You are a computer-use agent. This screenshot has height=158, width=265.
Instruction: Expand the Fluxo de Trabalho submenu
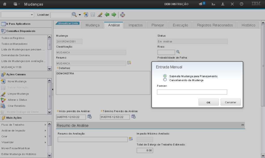coord(45,125)
